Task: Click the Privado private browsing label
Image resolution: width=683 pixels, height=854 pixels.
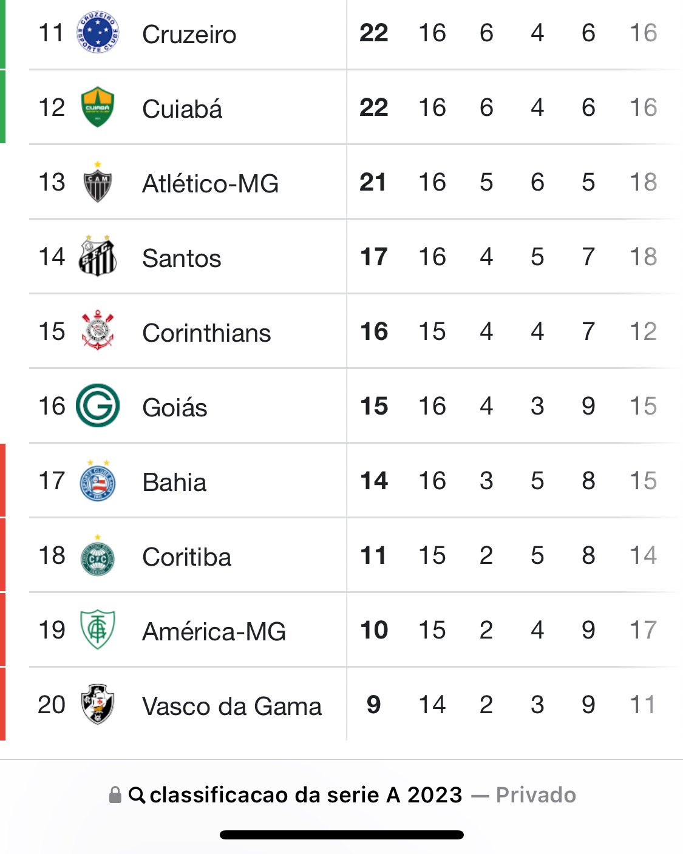Action: [x=535, y=795]
